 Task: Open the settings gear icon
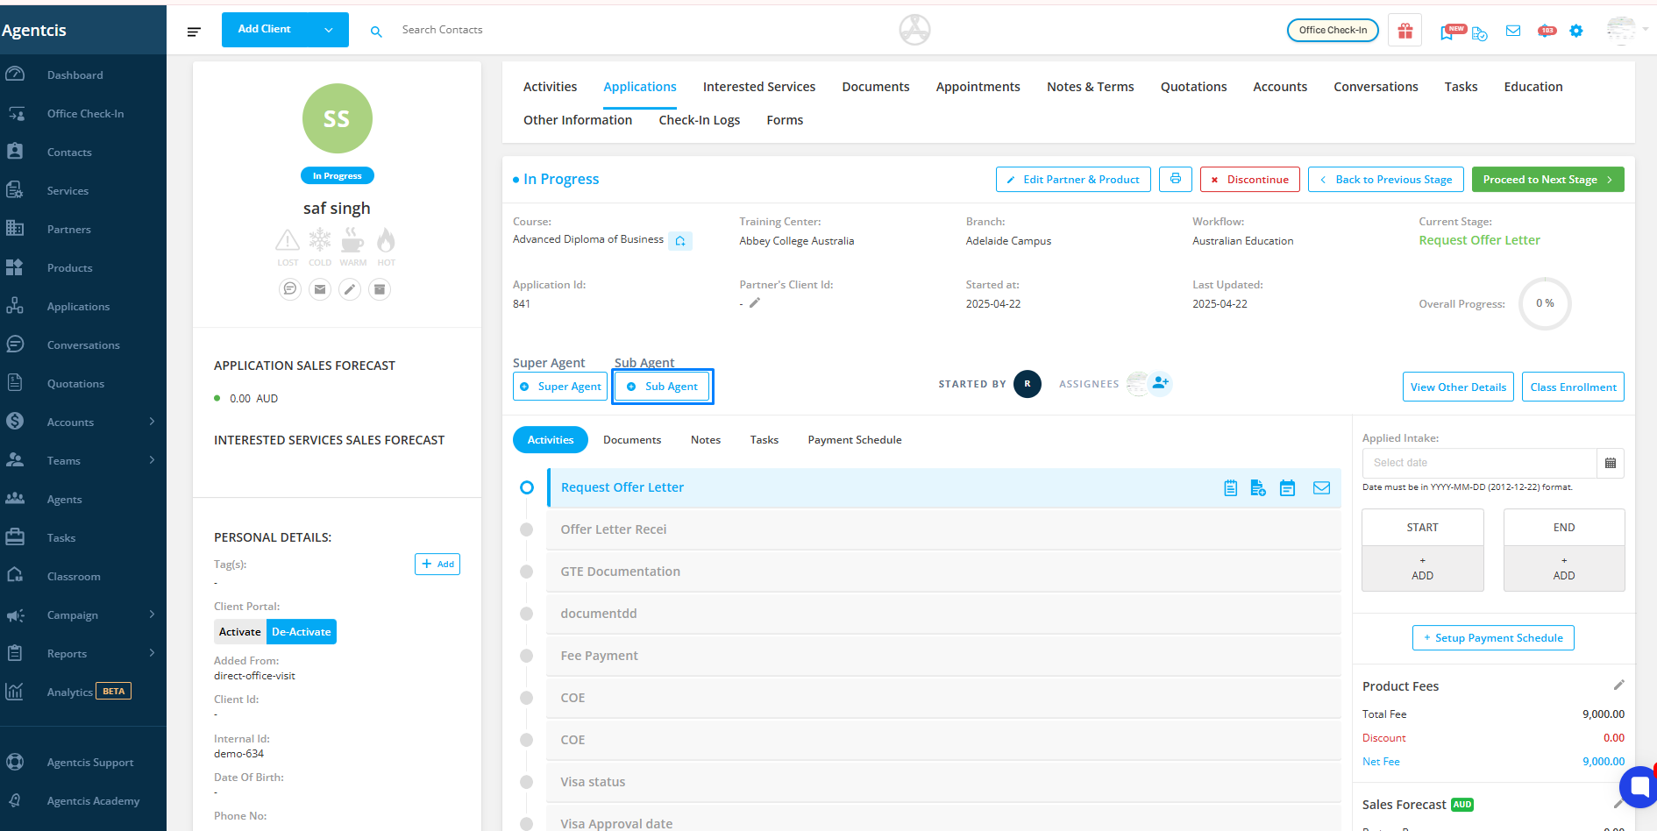(1576, 31)
